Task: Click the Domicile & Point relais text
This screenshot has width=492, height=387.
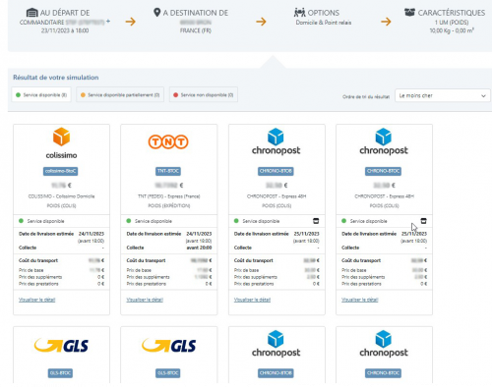Action: pyautogui.click(x=324, y=23)
